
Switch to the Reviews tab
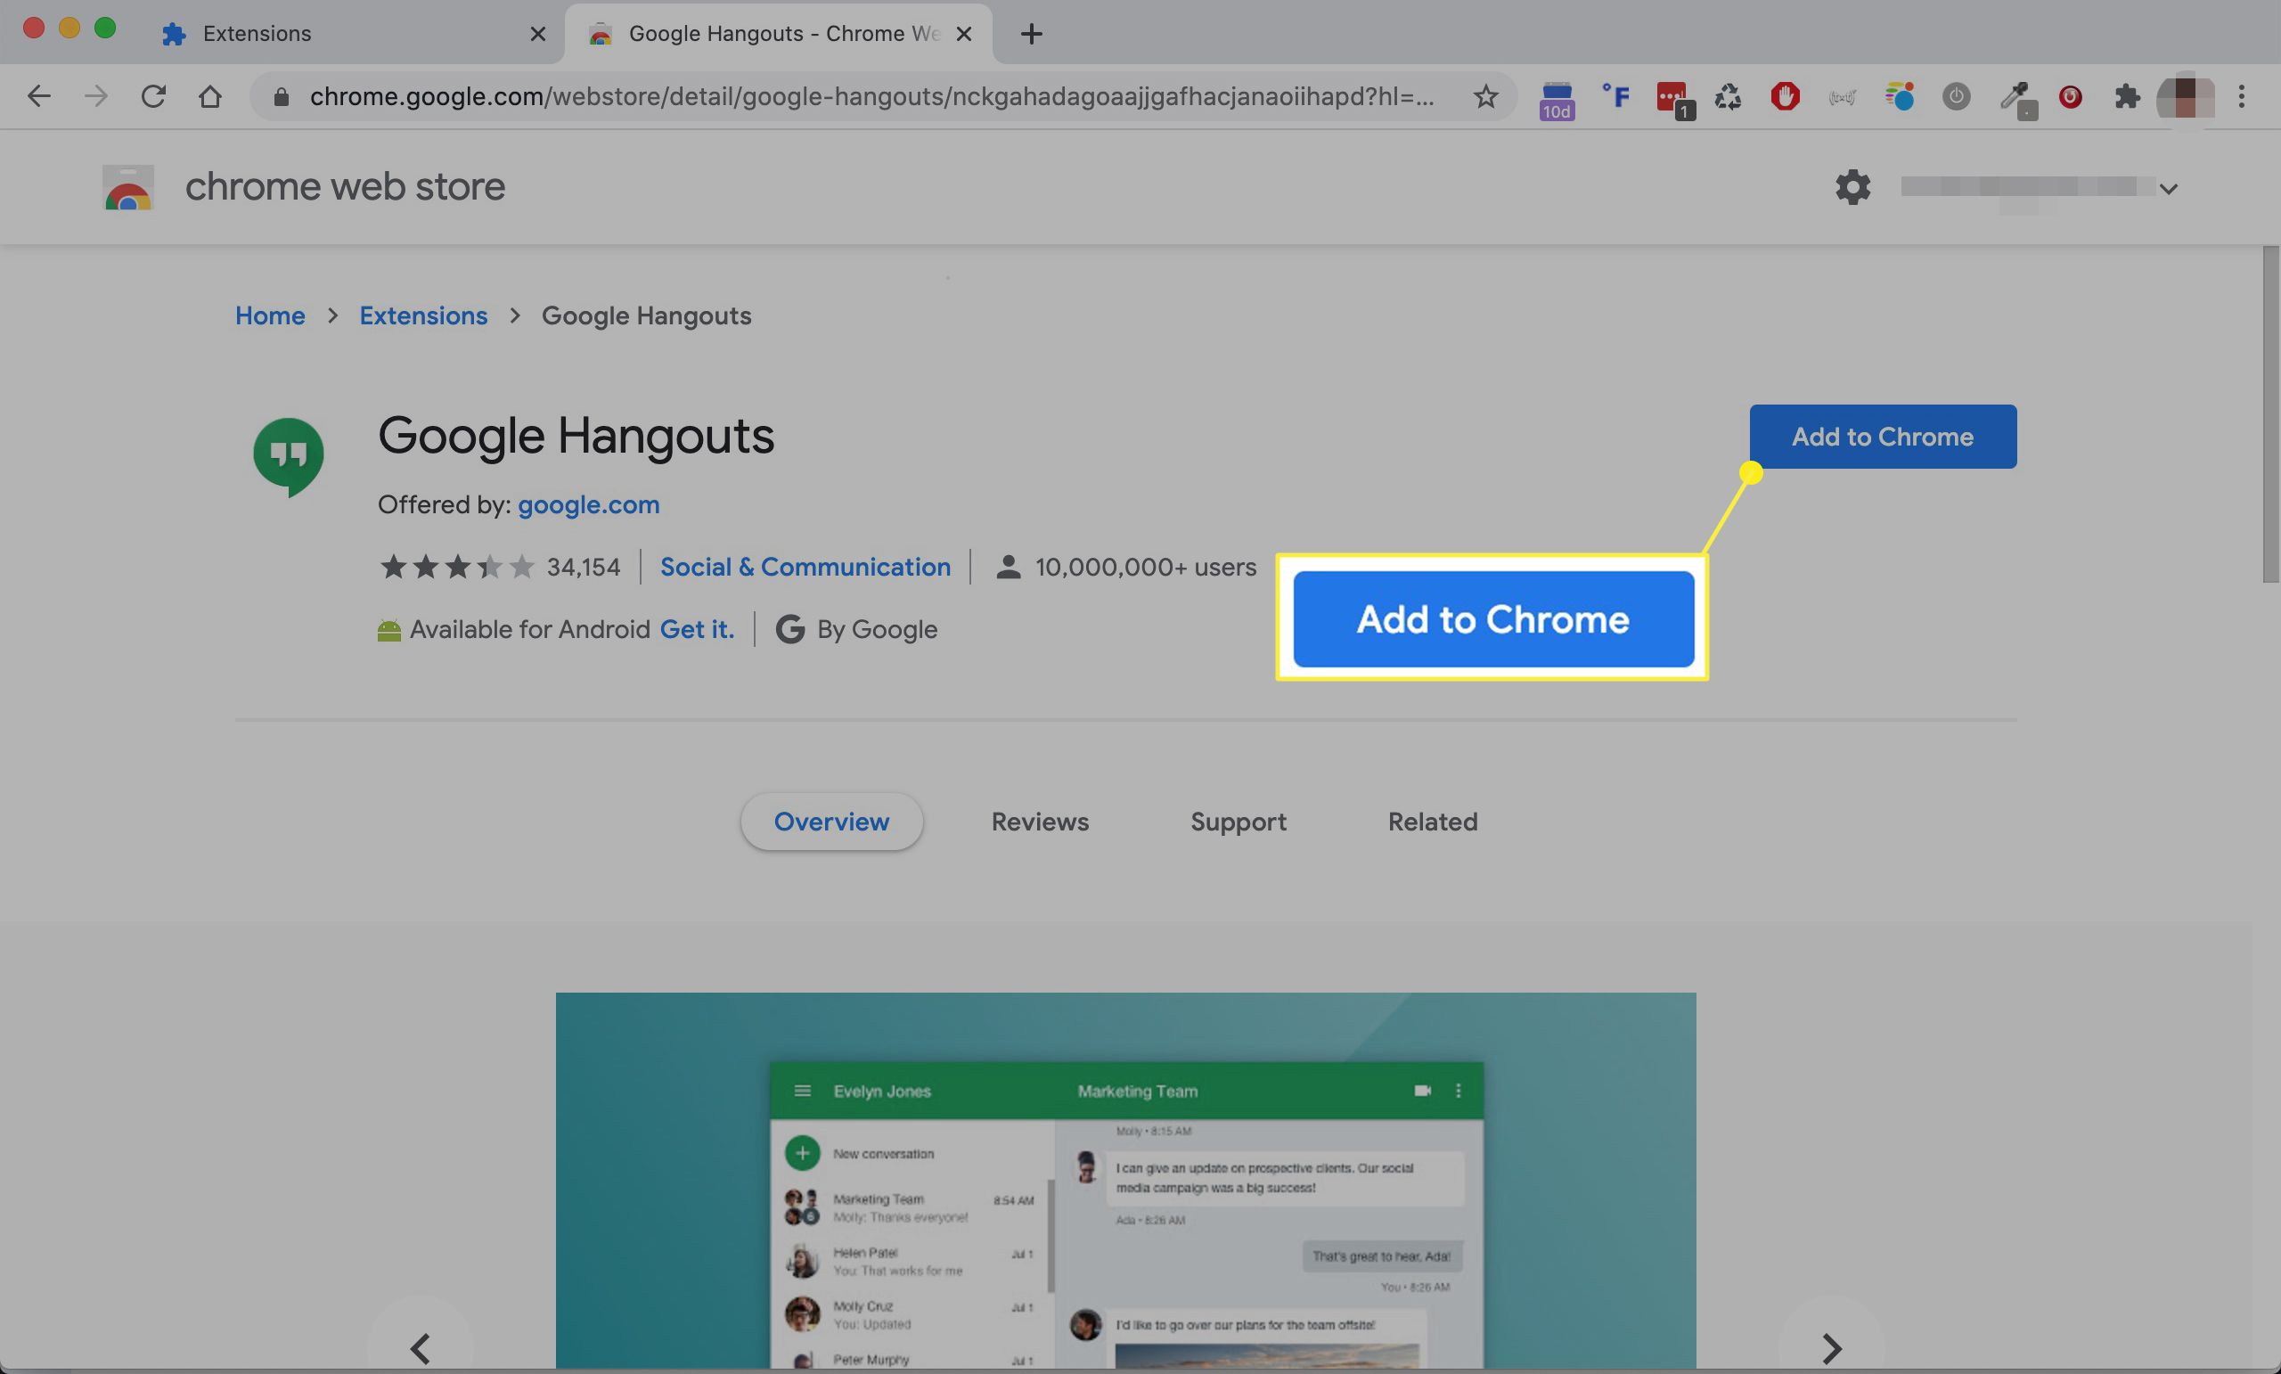tap(1040, 822)
